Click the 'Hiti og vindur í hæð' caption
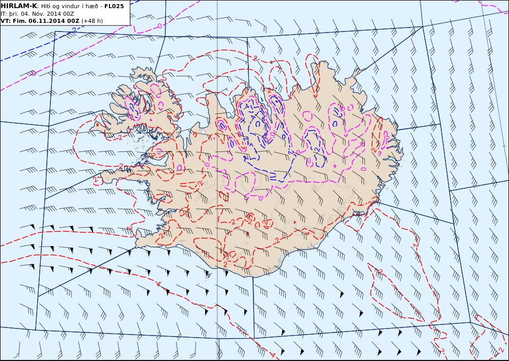 coord(69,7)
